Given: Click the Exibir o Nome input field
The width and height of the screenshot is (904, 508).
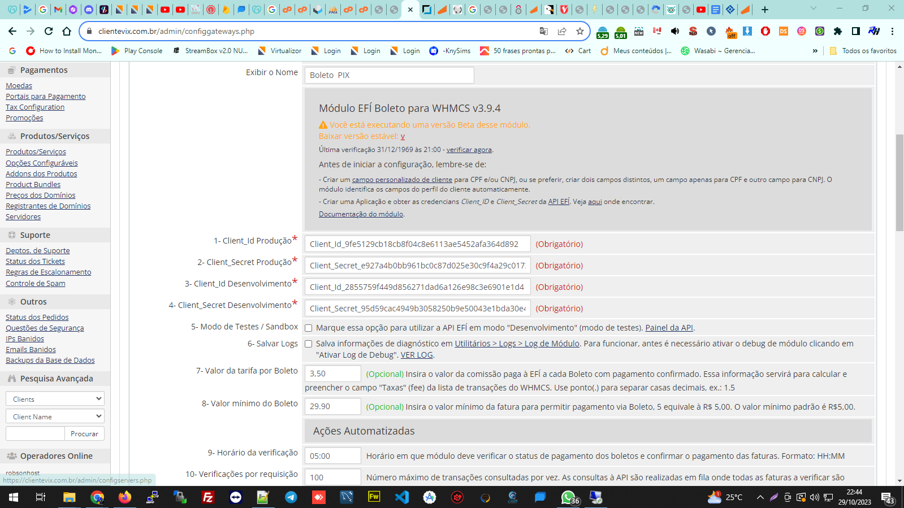Looking at the screenshot, I should tap(390, 75).
